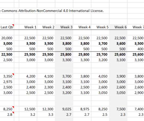Select the Week 6 header cell
The image size is (144, 121).
118,27
